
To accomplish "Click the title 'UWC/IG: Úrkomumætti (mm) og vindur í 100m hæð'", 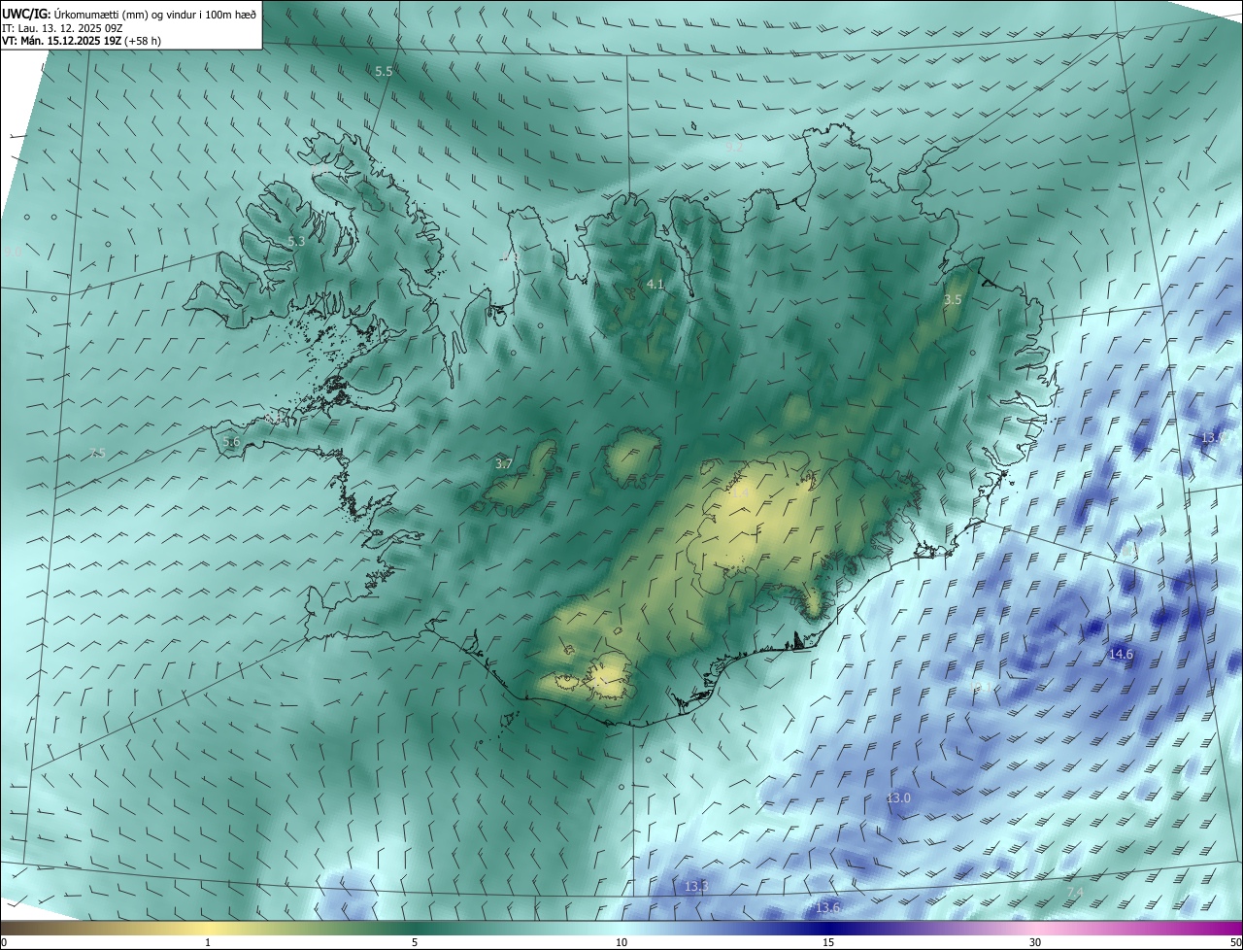I will 129,14.
